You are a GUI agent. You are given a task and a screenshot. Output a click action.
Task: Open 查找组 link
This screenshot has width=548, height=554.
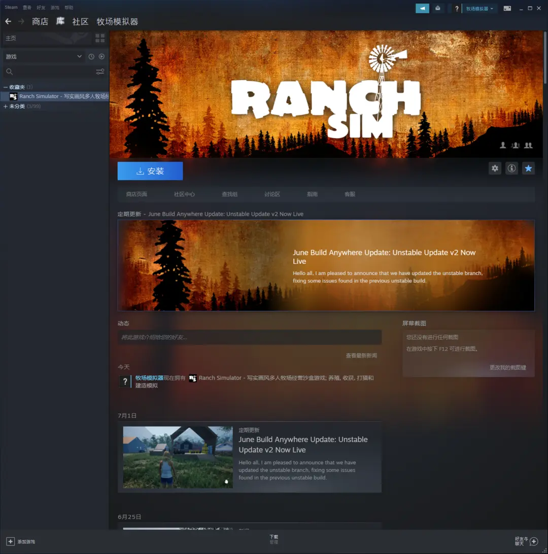pyautogui.click(x=230, y=194)
